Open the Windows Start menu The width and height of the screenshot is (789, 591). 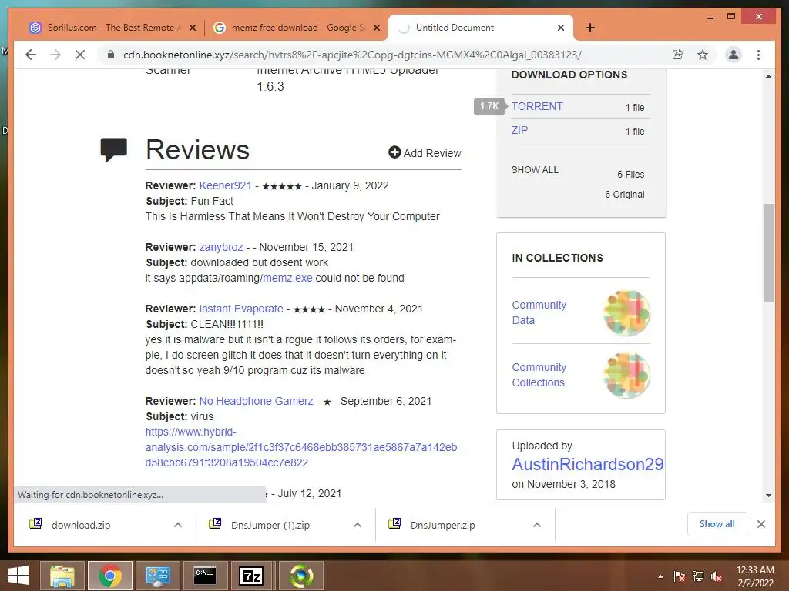18,576
